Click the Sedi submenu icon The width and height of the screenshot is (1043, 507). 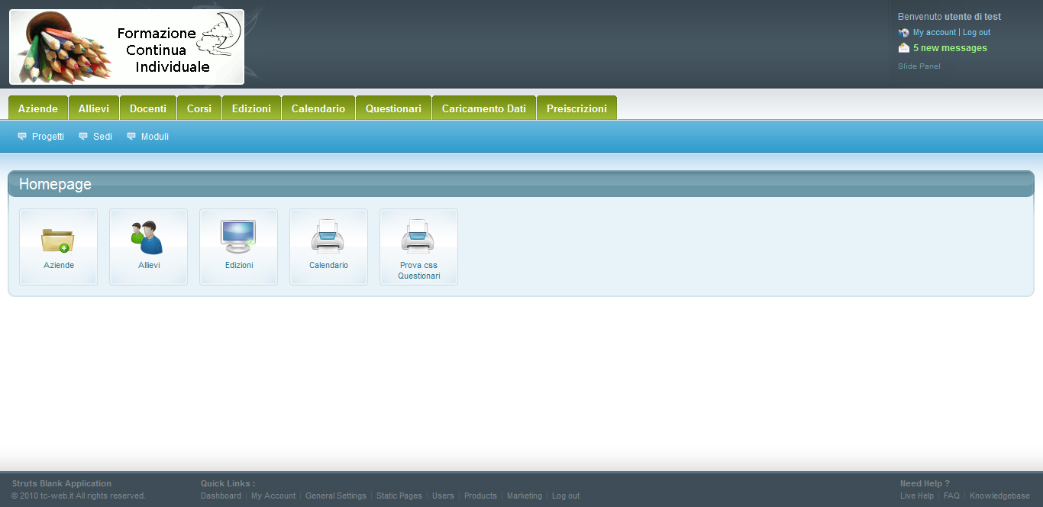tap(83, 137)
